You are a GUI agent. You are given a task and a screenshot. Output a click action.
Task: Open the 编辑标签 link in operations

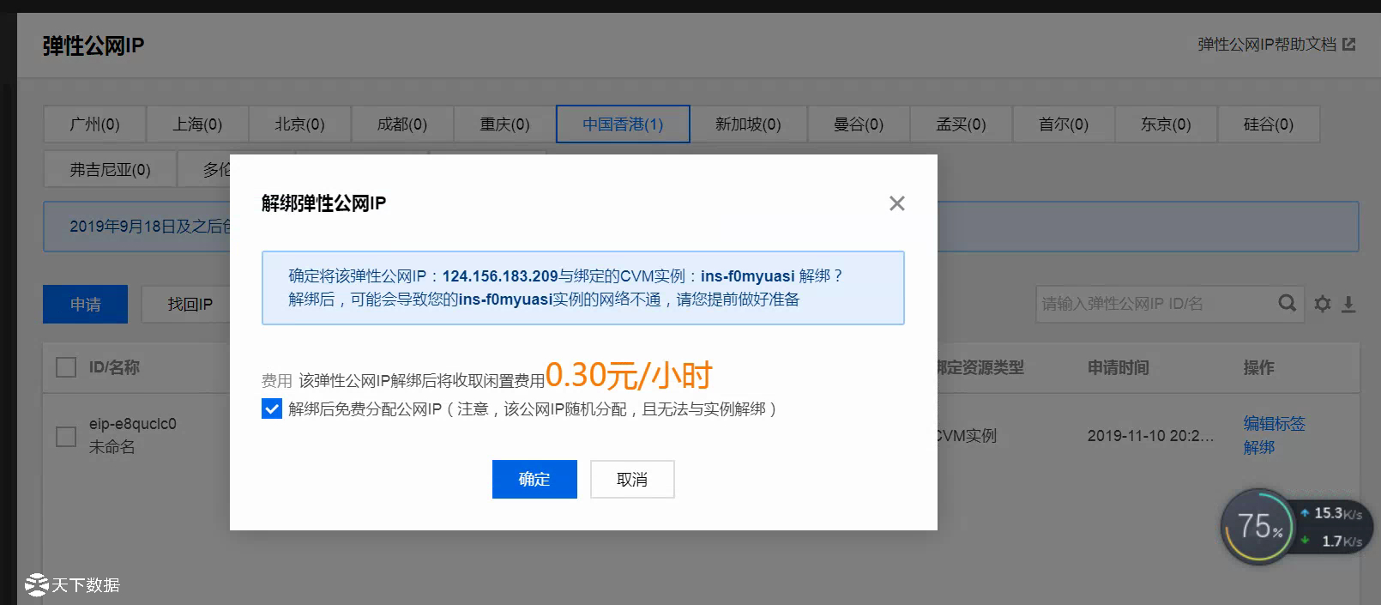pyautogui.click(x=1274, y=423)
